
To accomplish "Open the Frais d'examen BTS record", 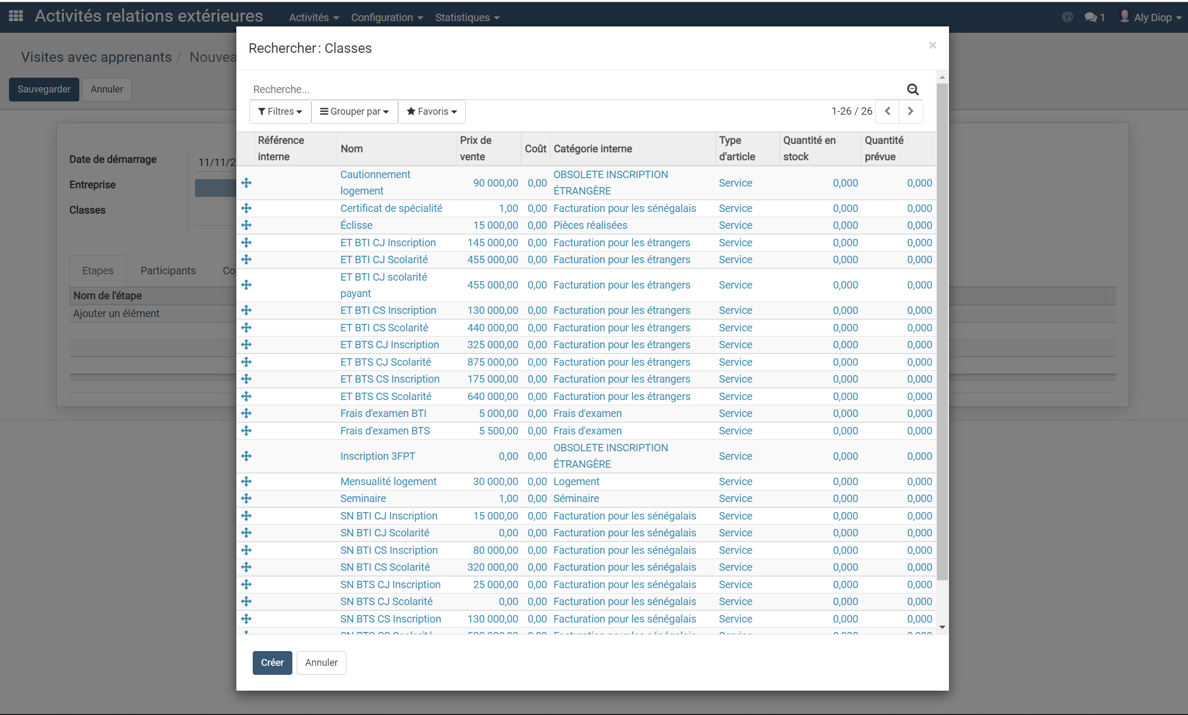I will tap(385, 431).
